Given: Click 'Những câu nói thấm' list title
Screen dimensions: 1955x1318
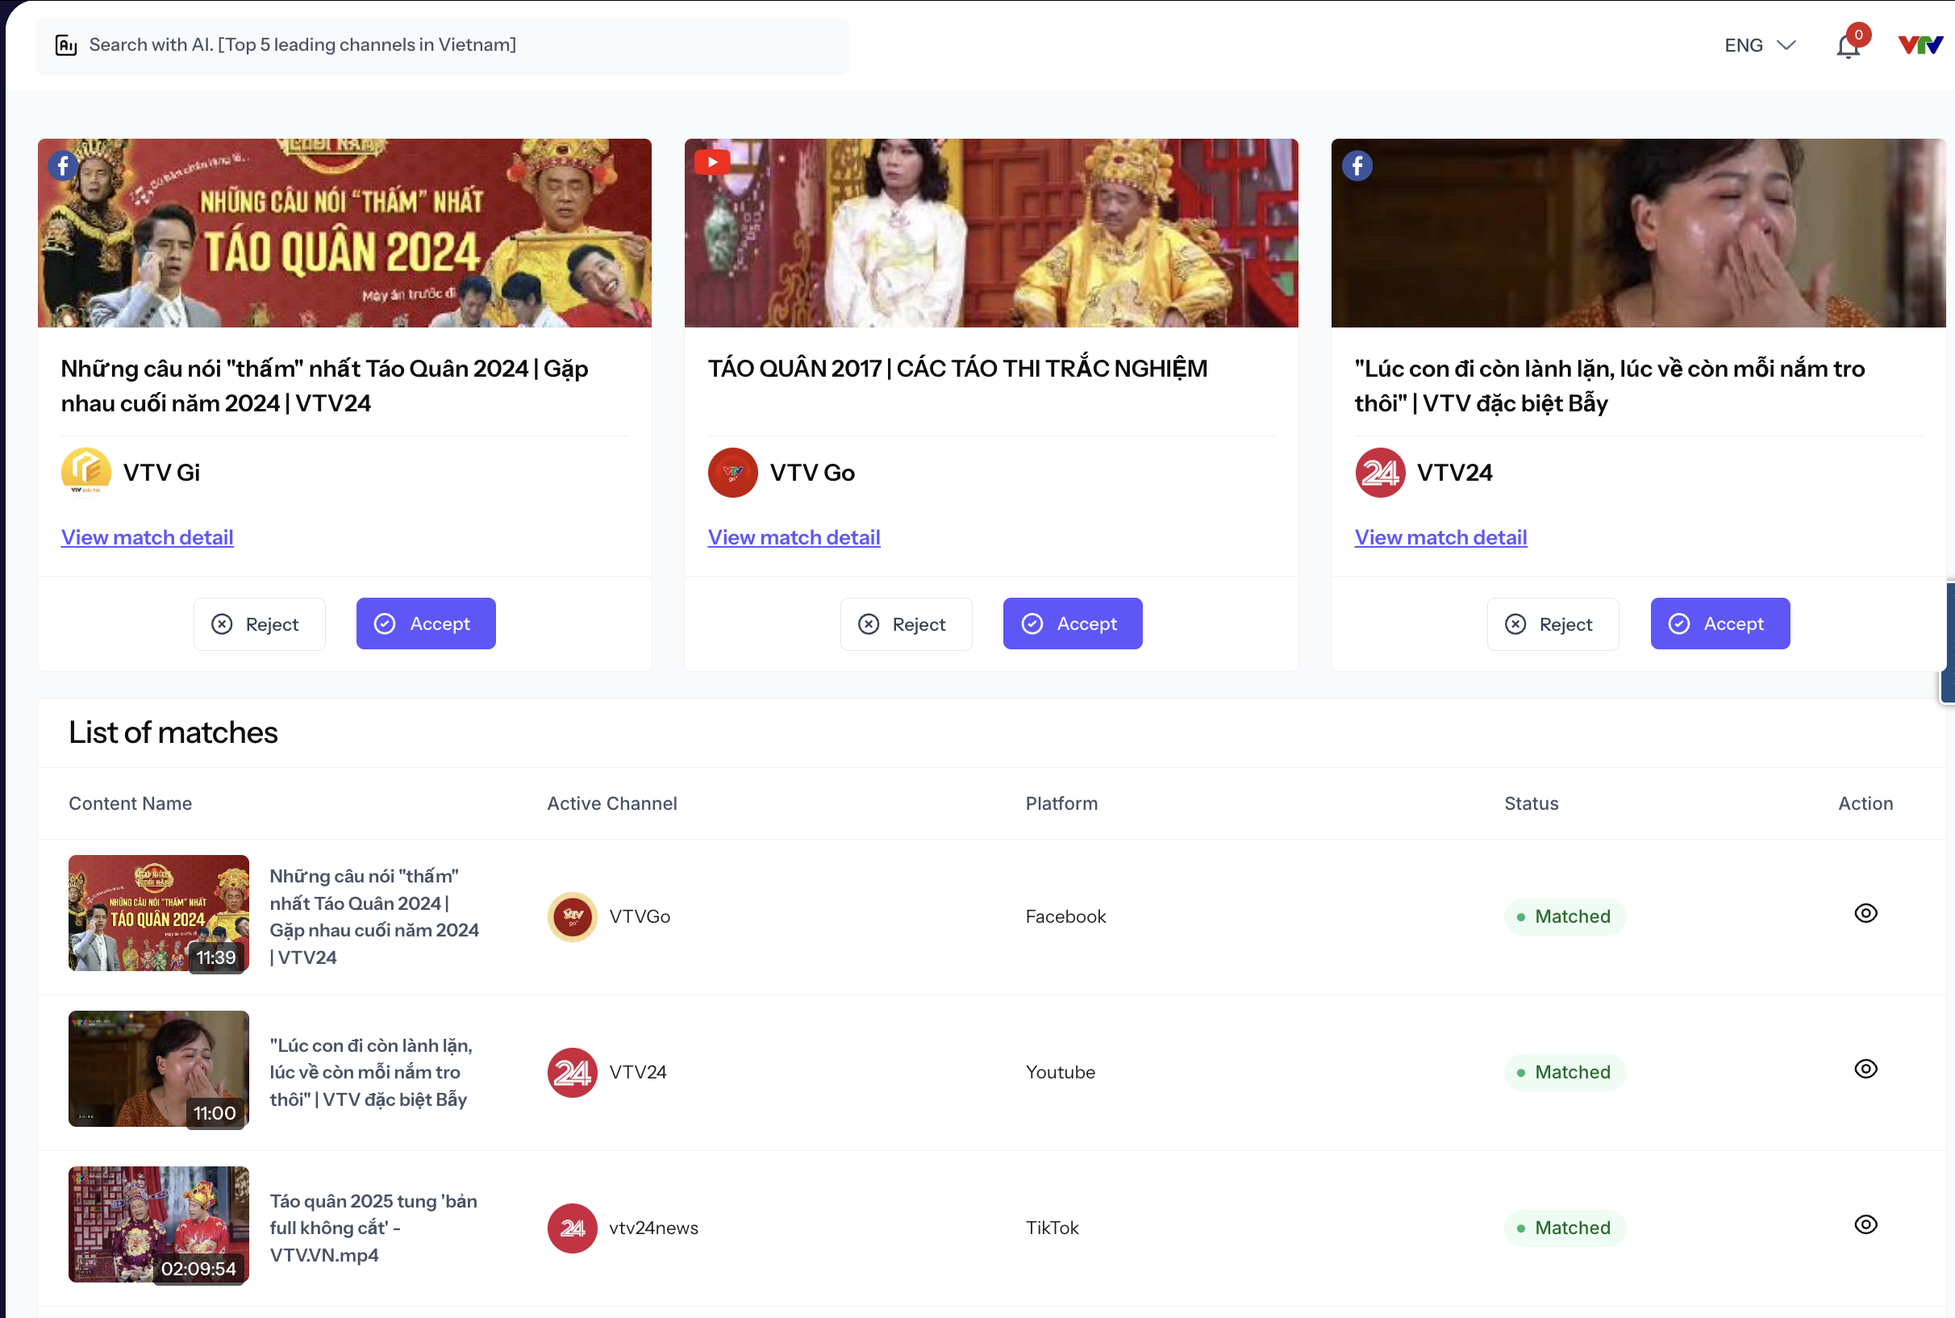Looking at the screenshot, I should [x=375, y=917].
